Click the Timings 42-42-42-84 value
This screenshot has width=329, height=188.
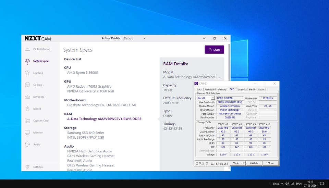[172, 129]
